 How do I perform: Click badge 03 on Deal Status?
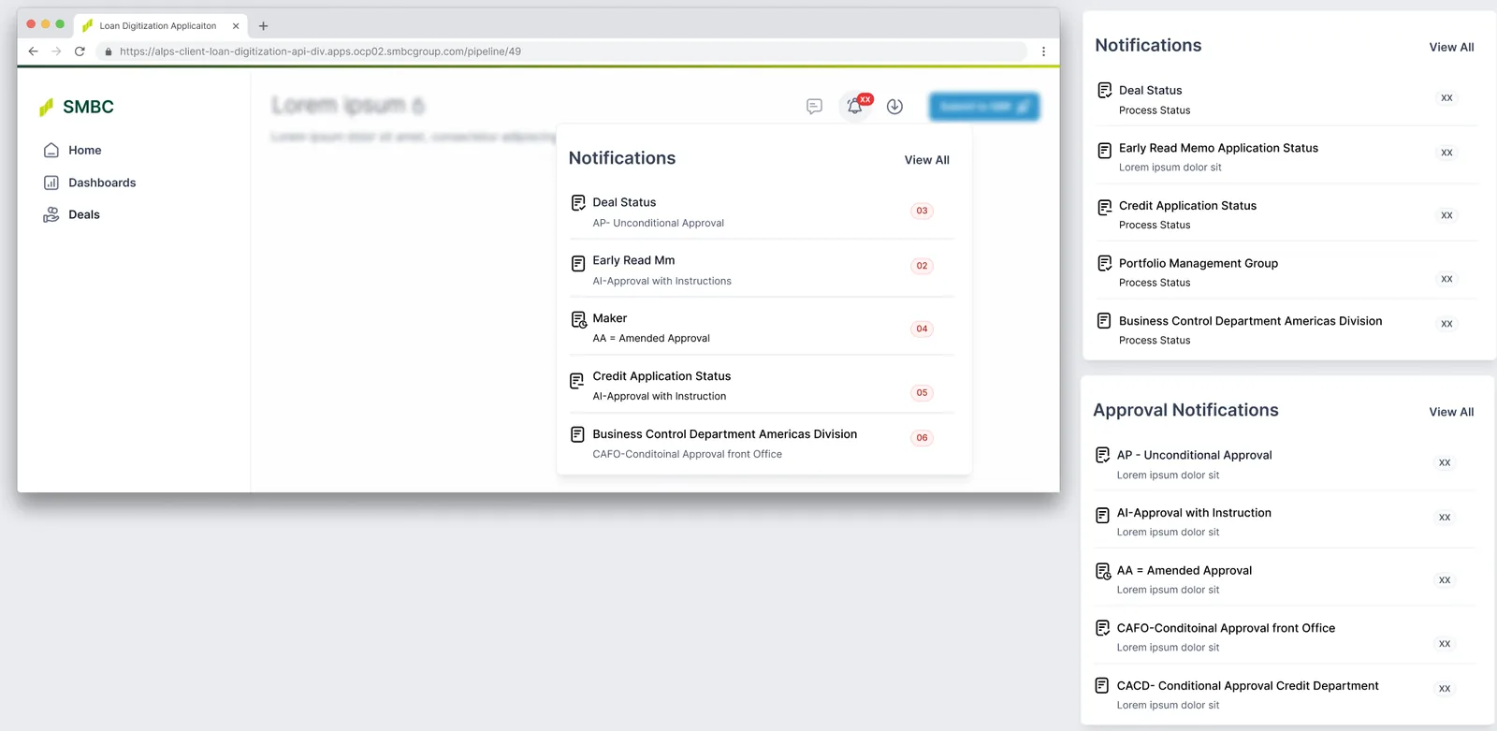point(922,211)
